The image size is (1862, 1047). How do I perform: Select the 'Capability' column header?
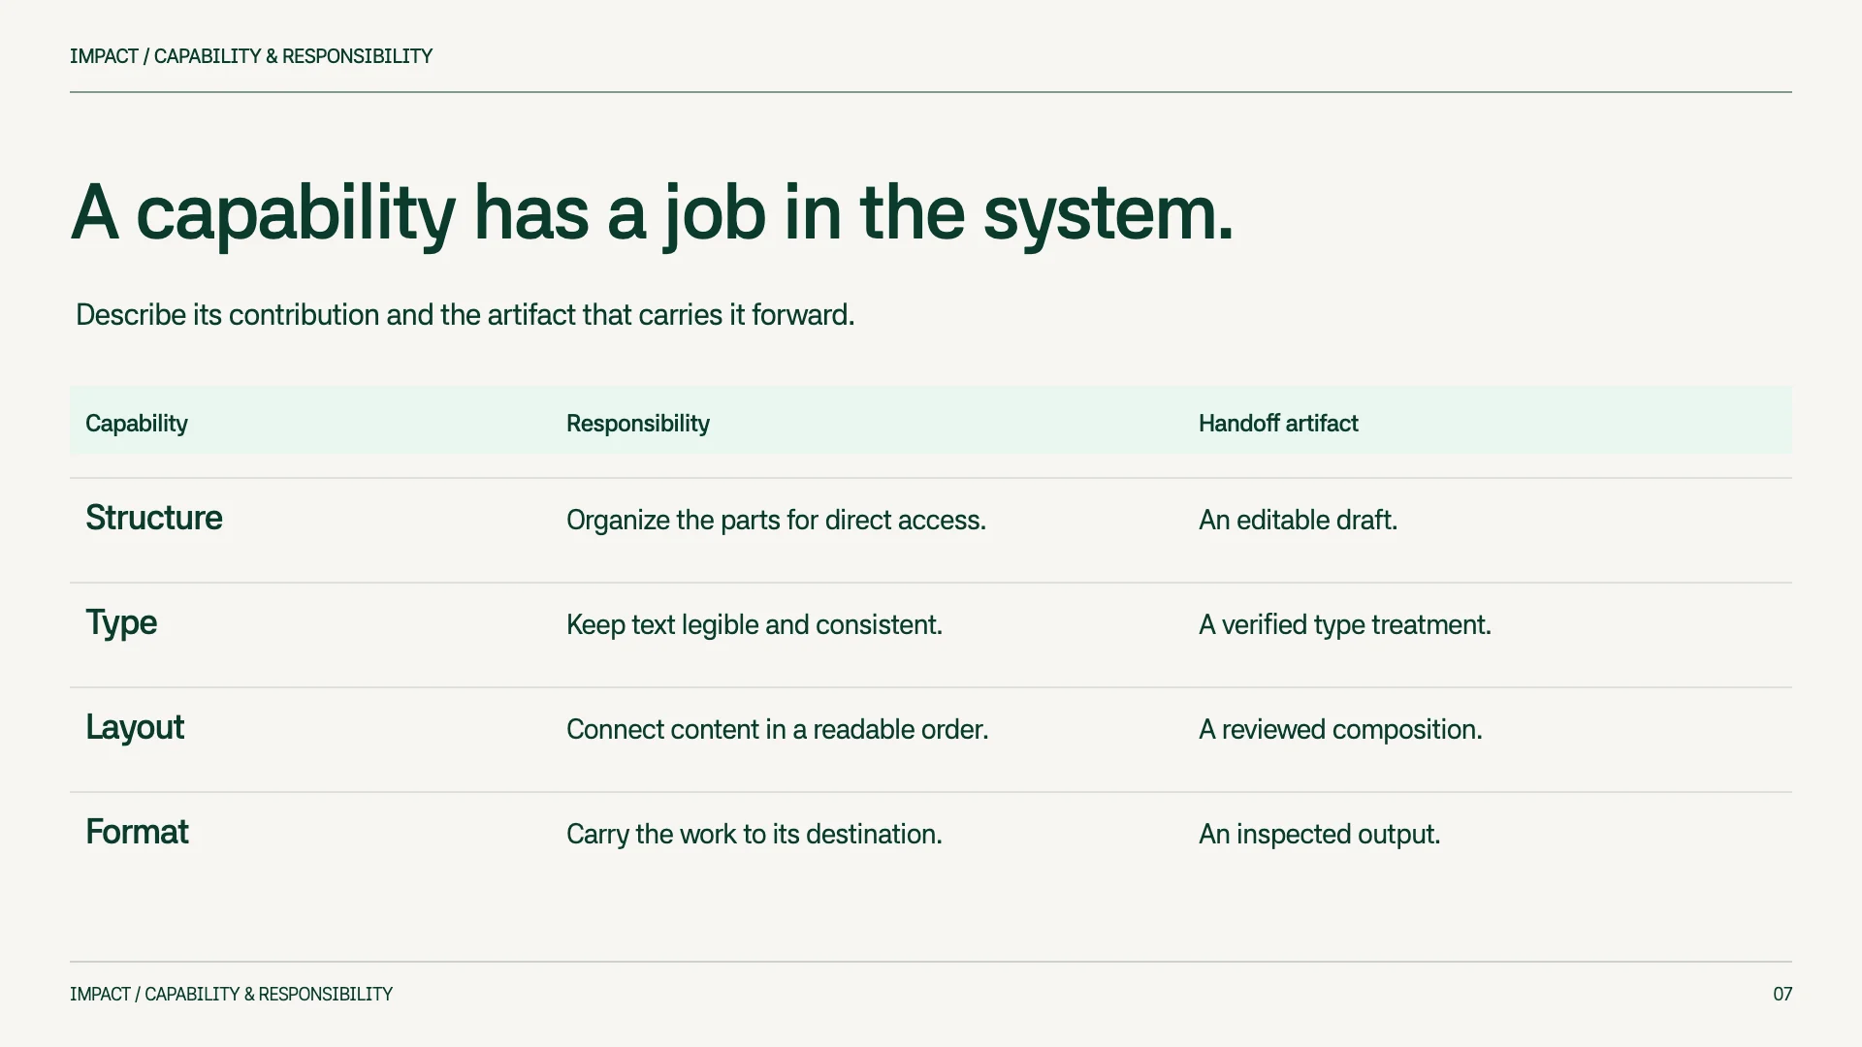pyautogui.click(x=137, y=424)
